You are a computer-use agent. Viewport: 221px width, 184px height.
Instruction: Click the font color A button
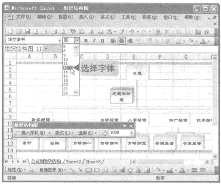click(x=203, y=41)
